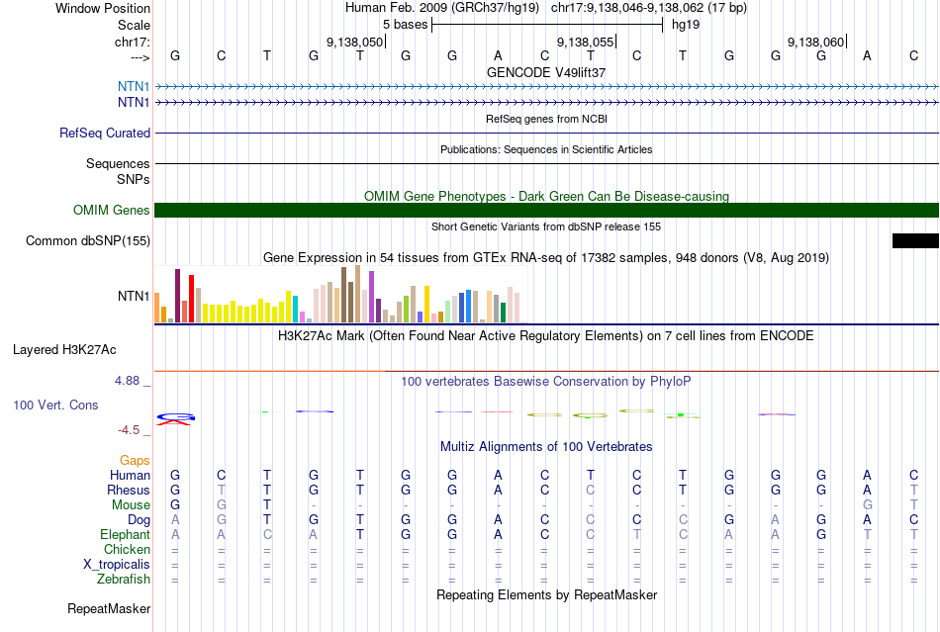The width and height of the screenshot is (940, 632).
Task: Select the X_tropicalis alignment row label
Action: coord(117,565)
